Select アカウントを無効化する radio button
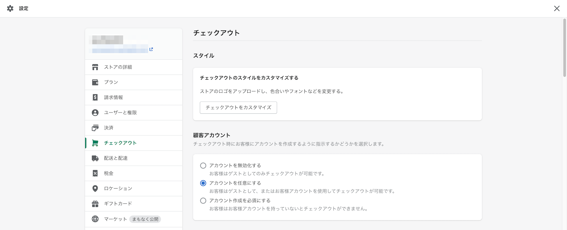Viewport: 567px width, 230px height. [x=203, y=166]
